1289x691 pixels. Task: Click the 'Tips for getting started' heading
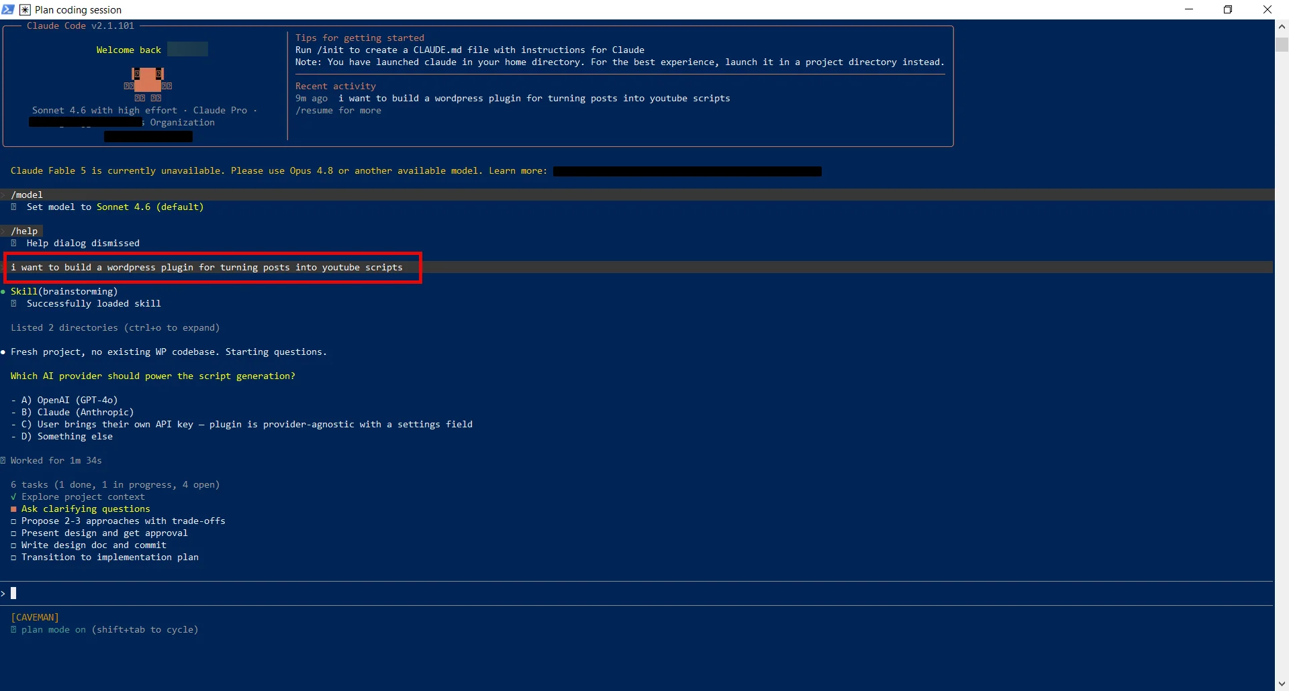[360, 38]
